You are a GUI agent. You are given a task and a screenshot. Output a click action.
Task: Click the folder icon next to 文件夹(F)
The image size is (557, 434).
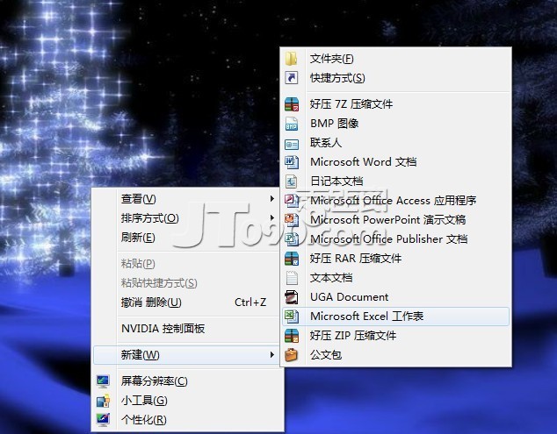[x=292, y=59]
